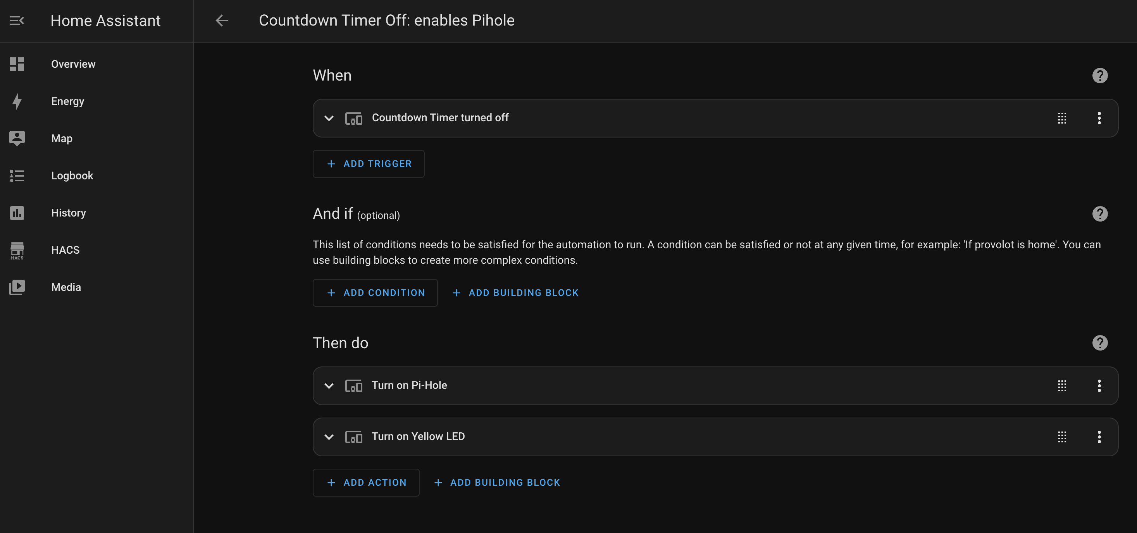Click Add Building Block under Then do
The image size is (1137, 533).
pyautogui.click(x=497, y=483)
